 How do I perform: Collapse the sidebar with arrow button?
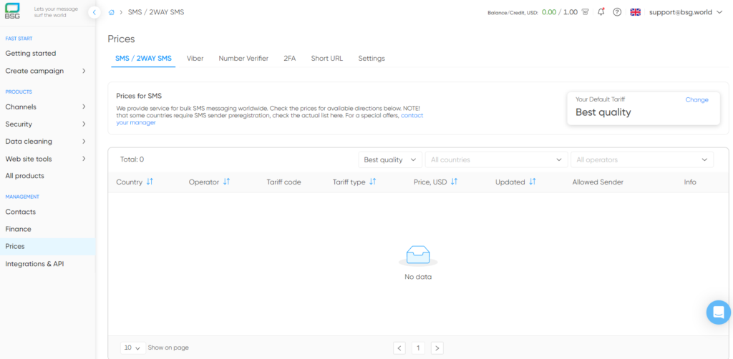point(94,12)
